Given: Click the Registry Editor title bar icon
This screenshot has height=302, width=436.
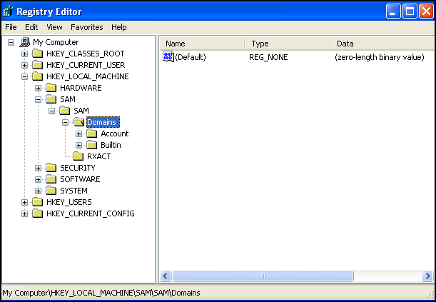Looking at the screenshot, I should 9,11.
